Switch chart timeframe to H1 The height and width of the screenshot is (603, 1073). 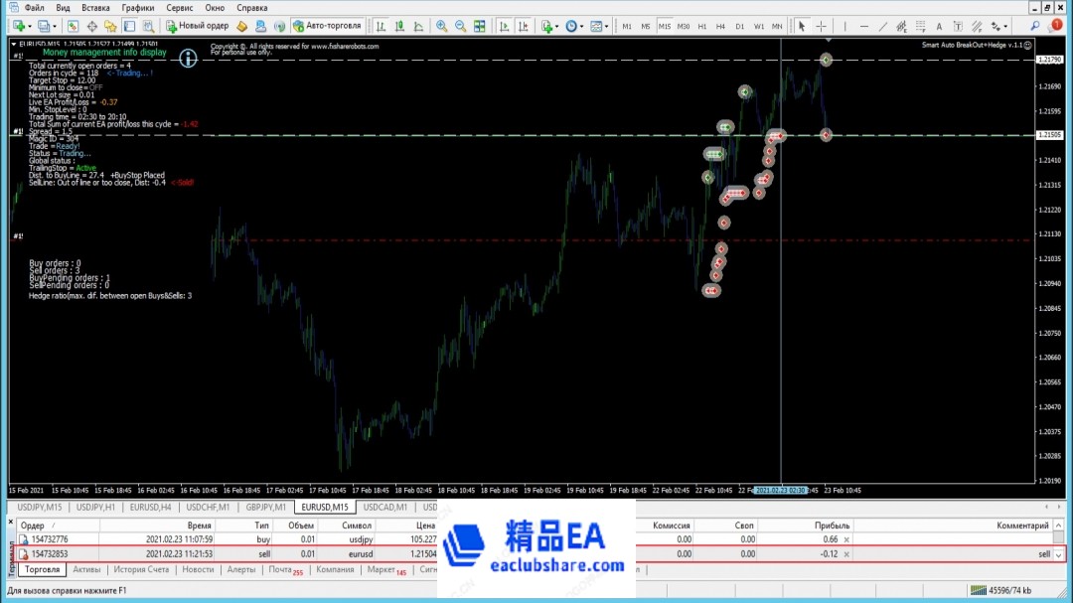(x=702, y=26)
